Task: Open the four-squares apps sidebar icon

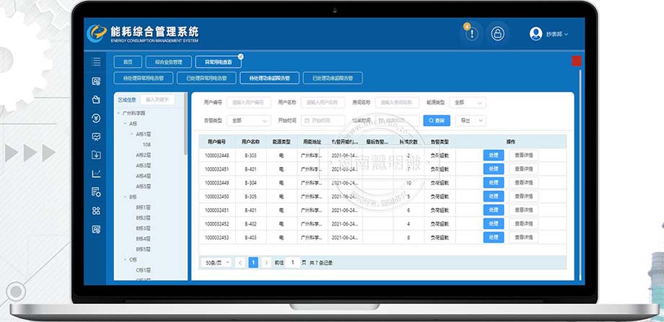Action: coord(96,211)
